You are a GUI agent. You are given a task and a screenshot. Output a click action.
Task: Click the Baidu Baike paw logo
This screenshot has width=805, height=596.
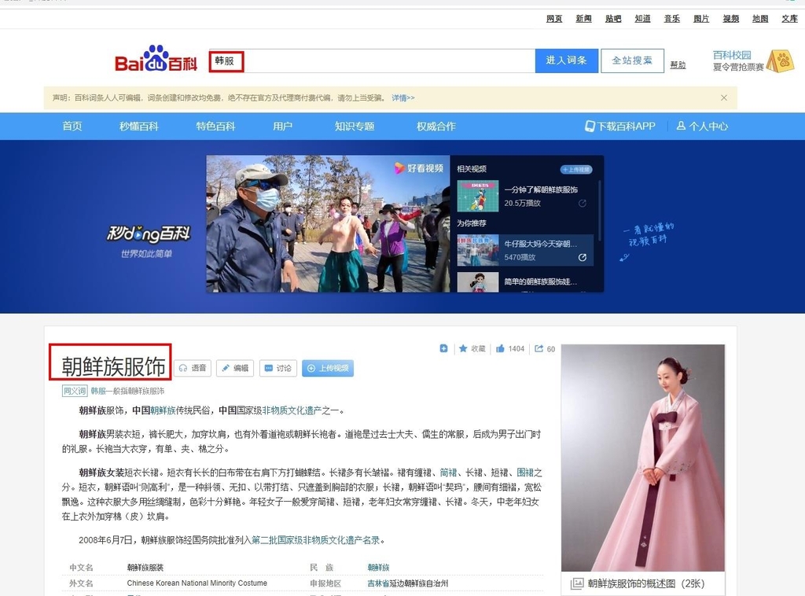coord(156,58)
